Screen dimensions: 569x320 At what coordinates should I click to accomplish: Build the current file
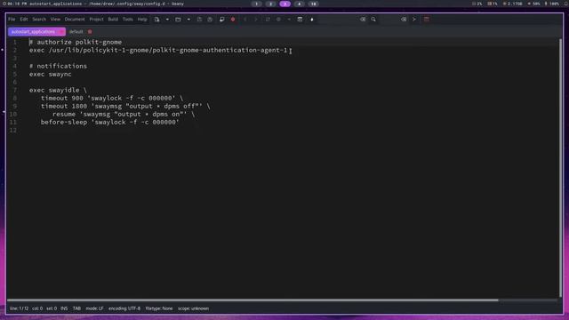[x=278, y=20]
